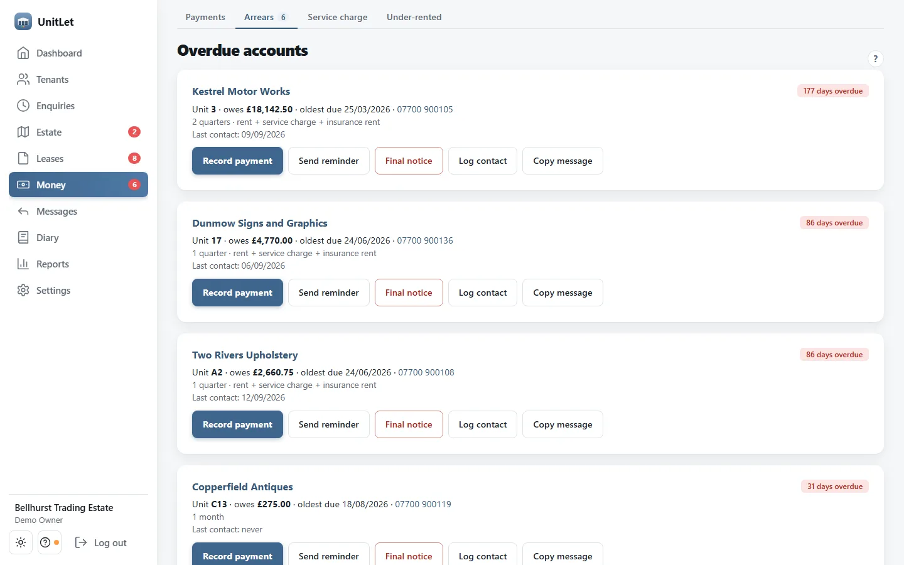
Task: Log contact for Two Rivers Upholstery
Action: 483,424
